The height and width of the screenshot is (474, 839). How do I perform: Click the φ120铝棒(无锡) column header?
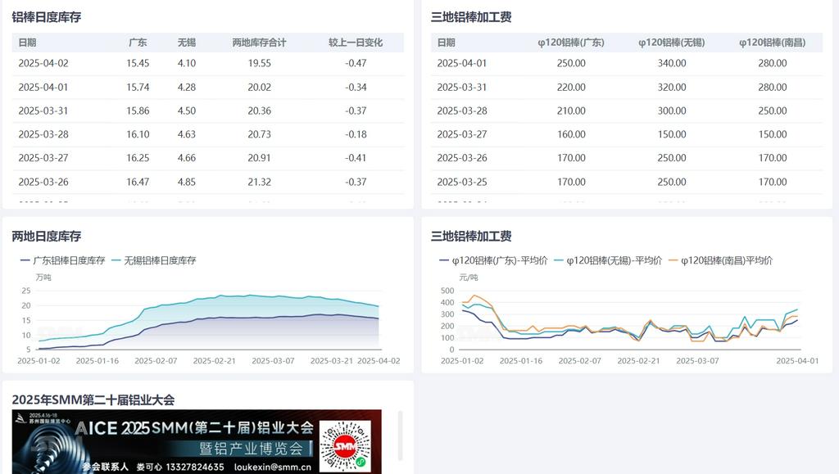coord(671,43)
